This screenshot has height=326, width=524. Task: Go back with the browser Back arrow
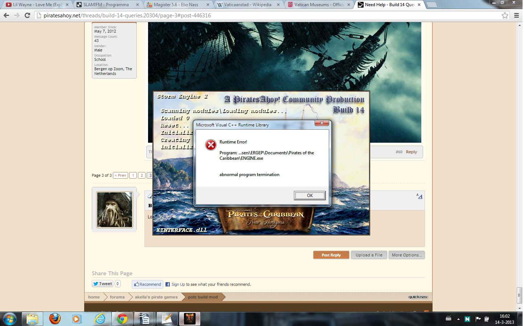6,15
